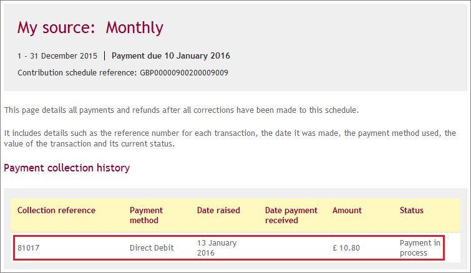Click the '£ 10.80' amount cell

tap(346, 248)
